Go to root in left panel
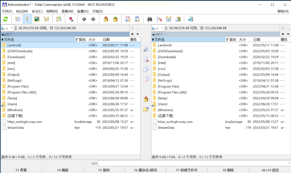Image resolution: width=291 pixels, height=173 pixels. (x=132, y=28)
